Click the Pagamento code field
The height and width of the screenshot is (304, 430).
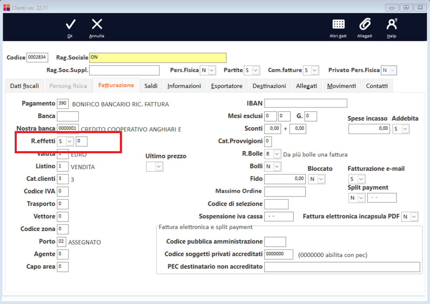pyautogui.click(x=63, y=103)
